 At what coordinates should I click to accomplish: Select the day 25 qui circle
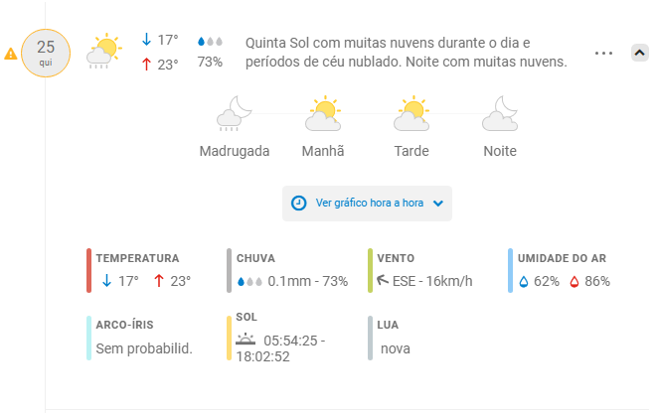[x=46, y=53]
